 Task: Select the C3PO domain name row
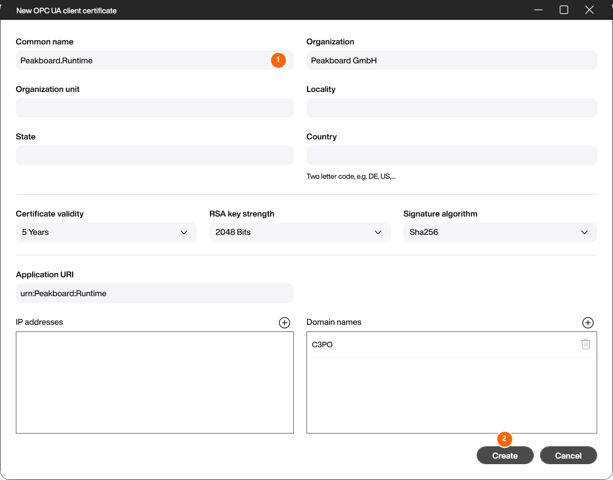click(x=452, y=345)
